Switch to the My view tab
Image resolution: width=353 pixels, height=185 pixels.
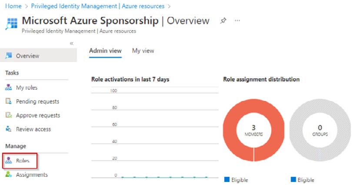(x=143, y=51)
